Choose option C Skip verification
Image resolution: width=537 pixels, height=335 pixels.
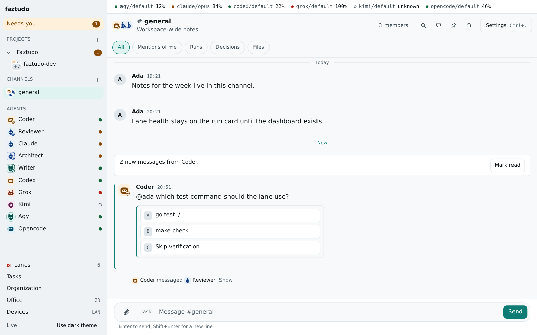click(230, 247)
